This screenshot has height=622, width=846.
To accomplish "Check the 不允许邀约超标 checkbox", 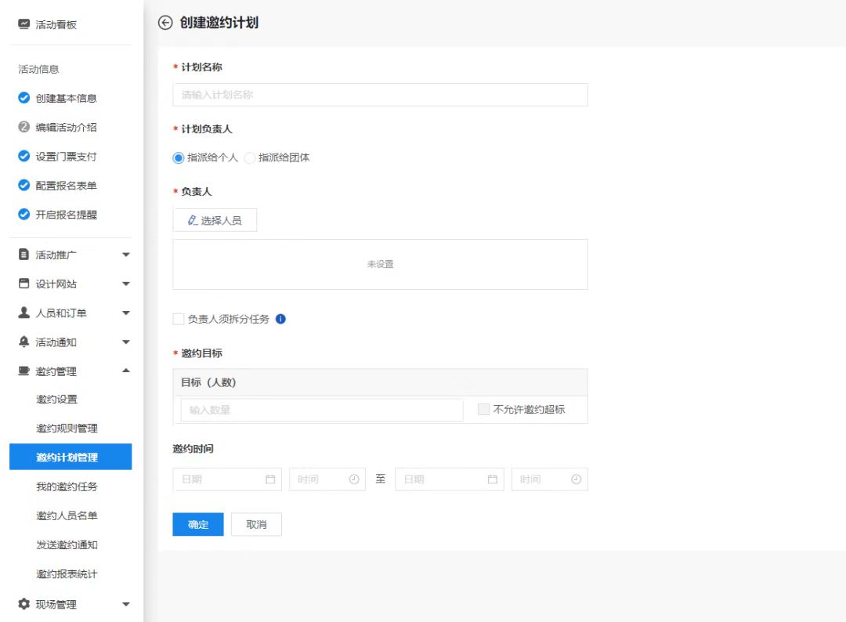I will [483, 409].
